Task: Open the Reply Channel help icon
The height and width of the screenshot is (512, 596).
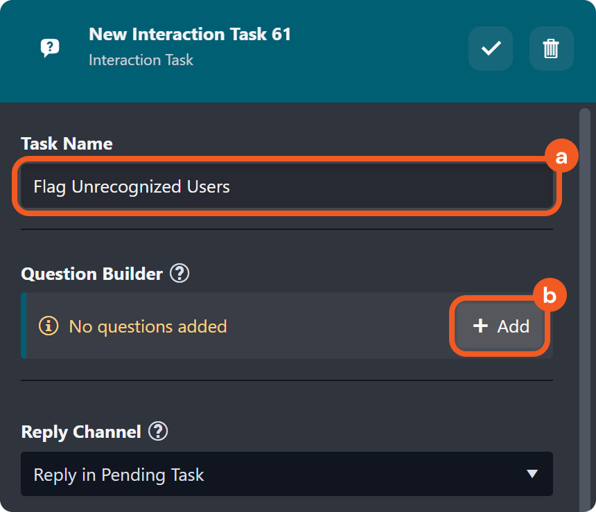Action: (x=158, y=432)
